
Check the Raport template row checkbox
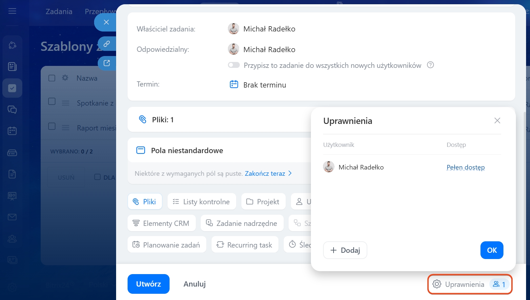pos(52,126)
